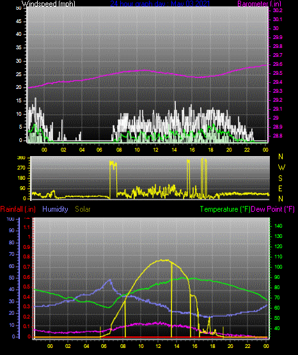This screenshot has width=298, height=355.
Task: Click 0.6 on the red rainfall axis
Action: (x=27, y=278)
